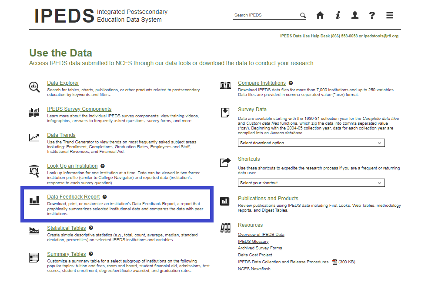Open the Look Up an Institution link
Screen dimensions: 428x292
pos(72,166)
